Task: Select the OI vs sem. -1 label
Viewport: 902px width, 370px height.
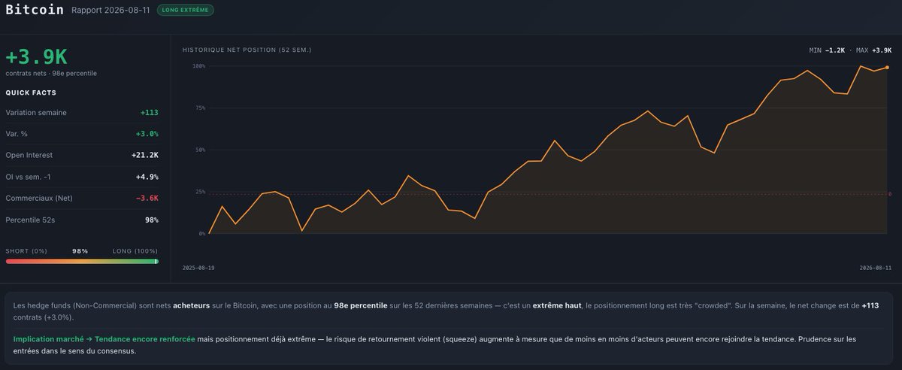Action: [x=29, y=177]
